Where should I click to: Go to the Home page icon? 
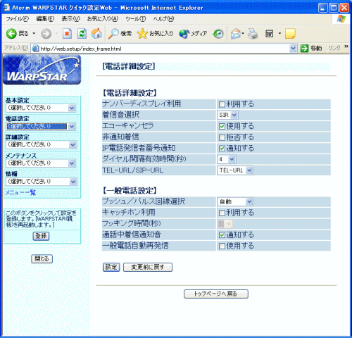(x=96, y=34)
